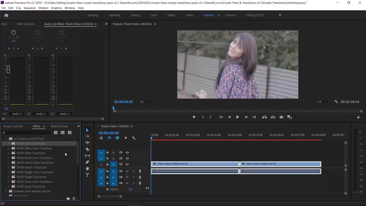Enable voice-over record on A3
Viewport: 366px width, 206px height.
click(x=140, y=183)
